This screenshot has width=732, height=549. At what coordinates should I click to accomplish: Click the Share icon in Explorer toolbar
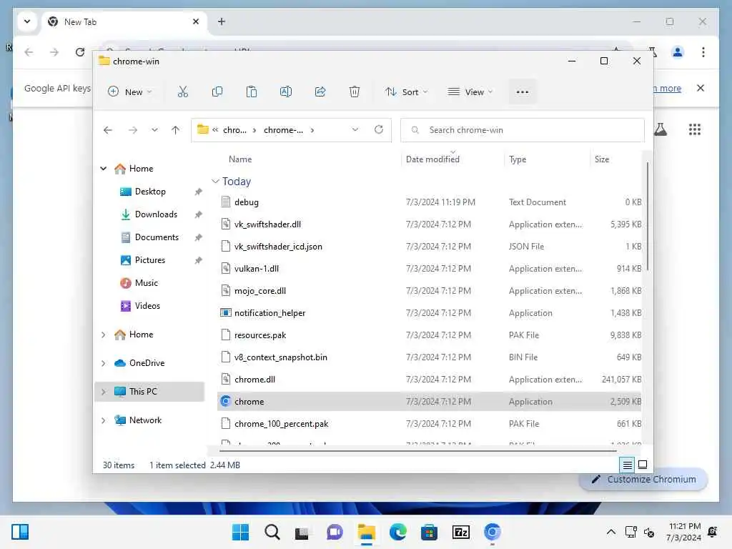click(320, 91)
